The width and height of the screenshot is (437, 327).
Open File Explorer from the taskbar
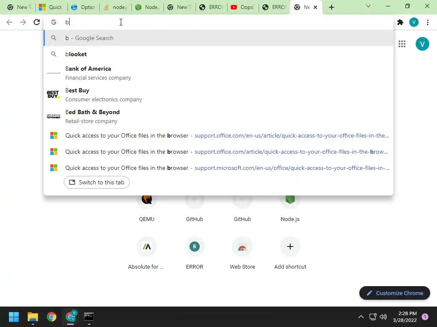tap(32, 317)
